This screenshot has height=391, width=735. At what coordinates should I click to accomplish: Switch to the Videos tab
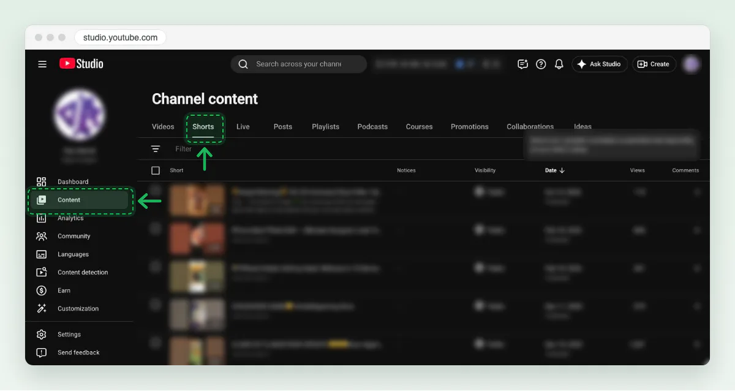(163, 127)
